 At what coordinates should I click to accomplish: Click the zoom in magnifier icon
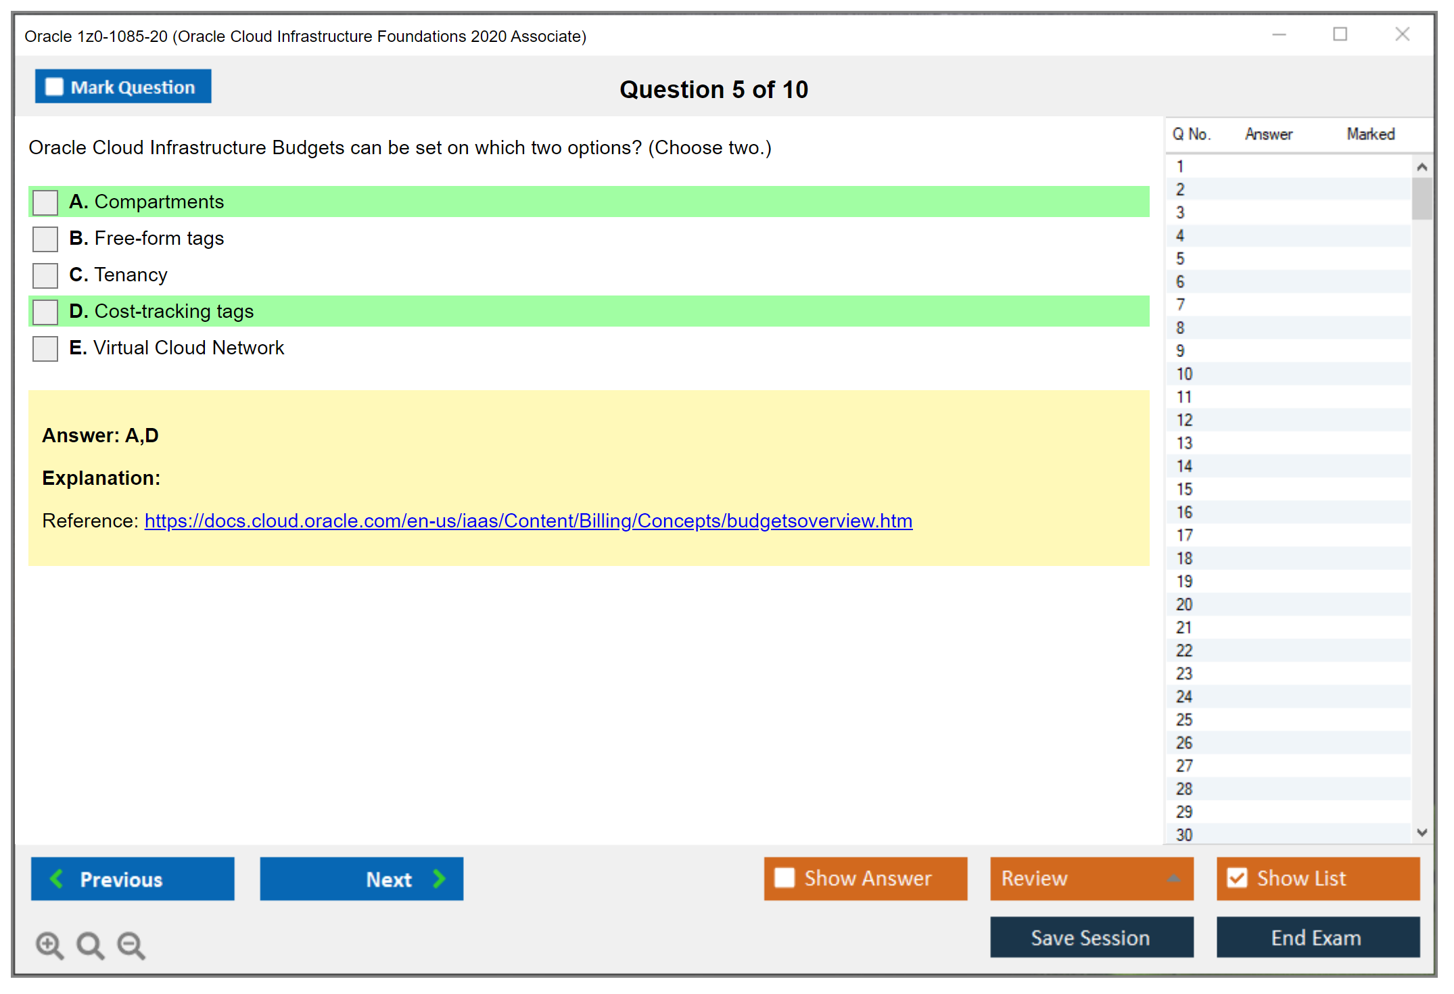tap(49, 945)
